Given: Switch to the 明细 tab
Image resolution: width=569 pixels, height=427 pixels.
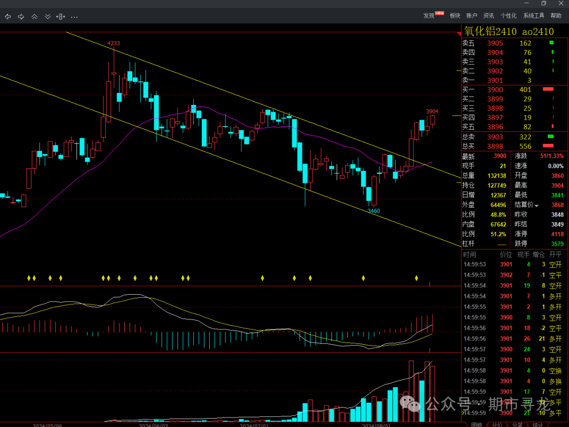Looking at the screenshot, I should click(x=476, y=424).
